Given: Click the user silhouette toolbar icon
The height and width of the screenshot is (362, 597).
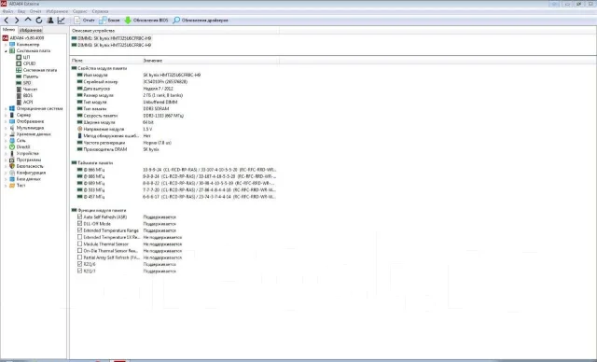Looking at the screenshot, I should tap(49, 21).
